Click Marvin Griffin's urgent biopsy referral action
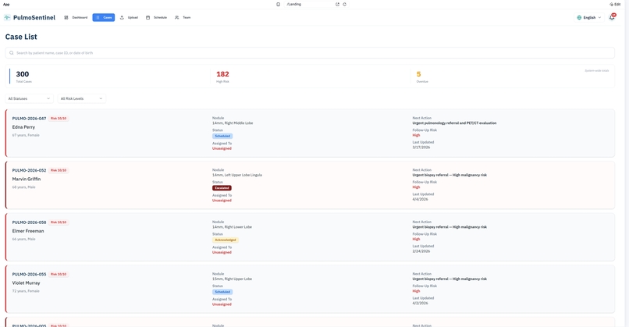Screen dimensions: 629x327 coord(450,175)
